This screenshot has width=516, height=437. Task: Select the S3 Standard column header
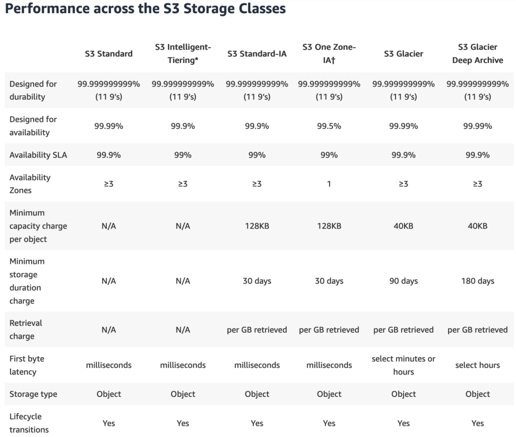coord(109,53)
